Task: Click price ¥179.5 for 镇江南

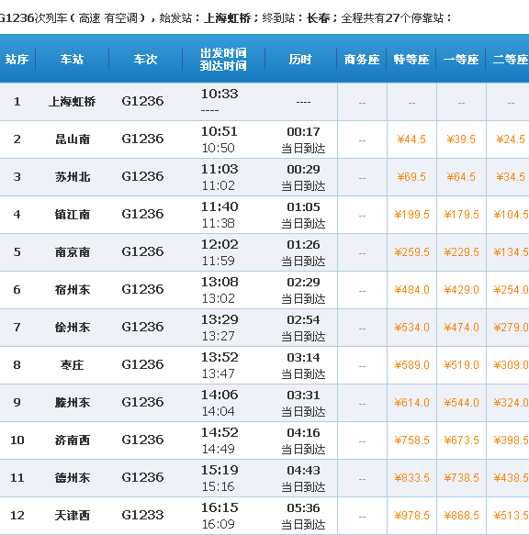Action: 461,214
